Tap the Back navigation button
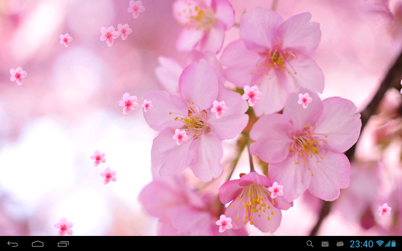The height and width of the screenshot is (251, 402). 13,244
